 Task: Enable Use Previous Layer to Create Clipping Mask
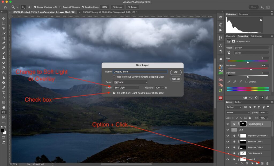(x=115, y=77)
